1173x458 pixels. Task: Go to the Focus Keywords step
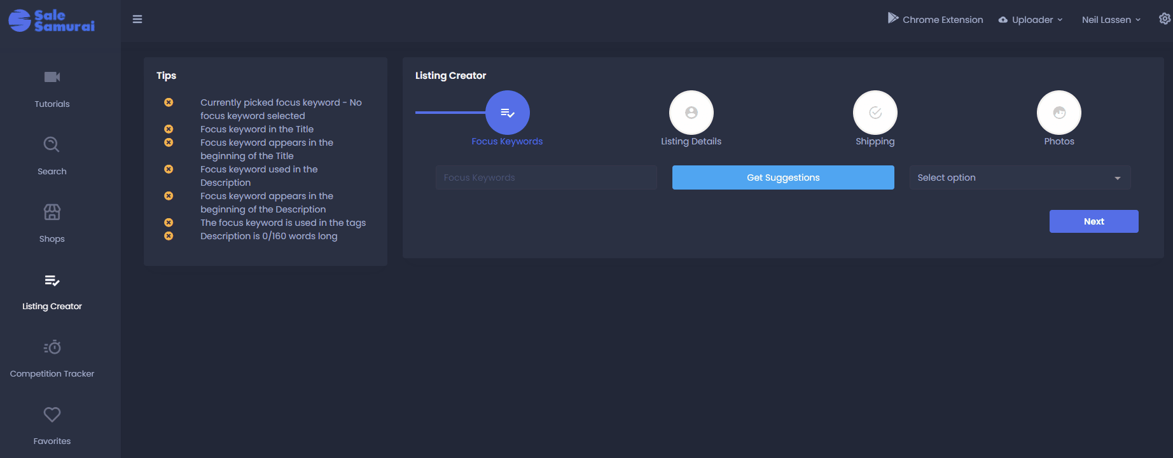[x=508, y=113]
